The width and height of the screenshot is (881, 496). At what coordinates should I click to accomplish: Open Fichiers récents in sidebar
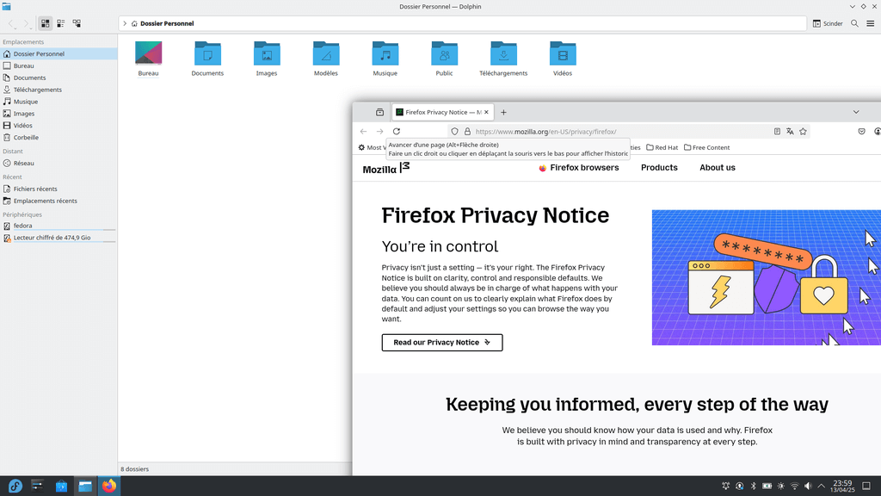[59, 189]
